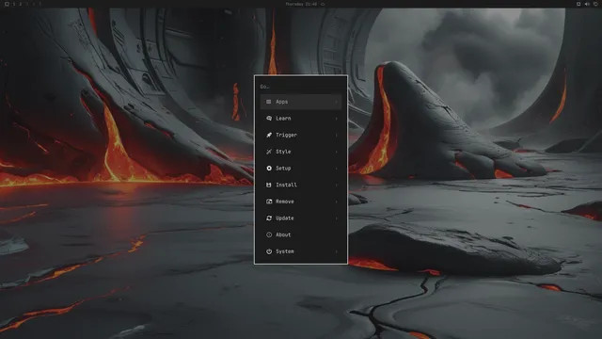Expand the Style submenu chevron
Viewport: 602px width, 339px height.
[337, 152]
